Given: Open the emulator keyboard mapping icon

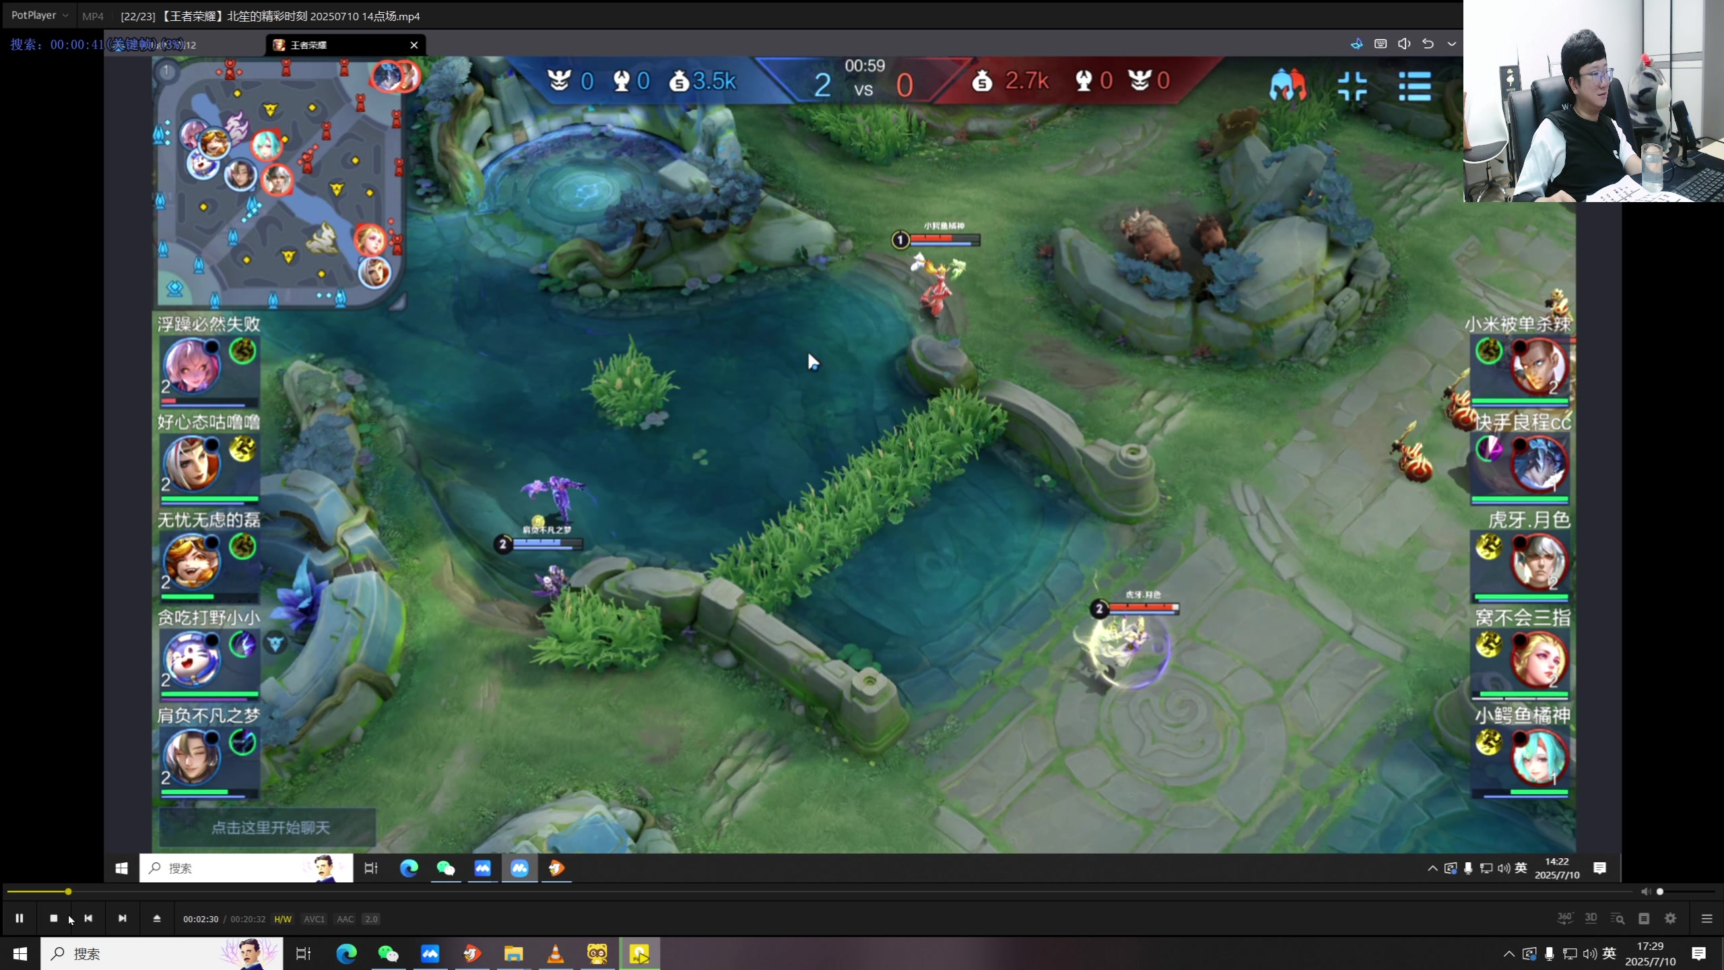Looking at the screenshot, I should (x=1381, y=44).
